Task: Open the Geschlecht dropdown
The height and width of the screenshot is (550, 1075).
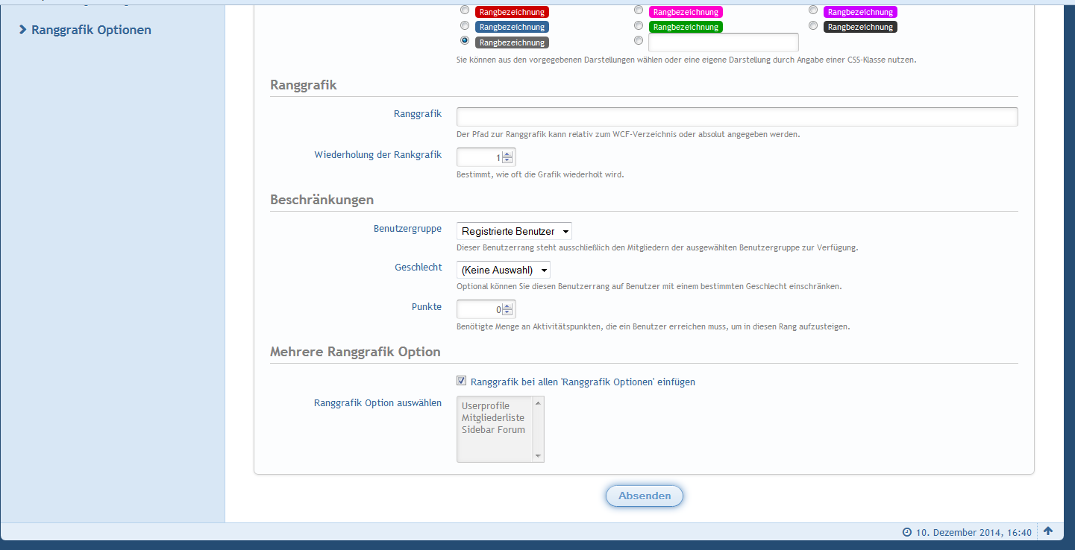Action: pos(504,270)
